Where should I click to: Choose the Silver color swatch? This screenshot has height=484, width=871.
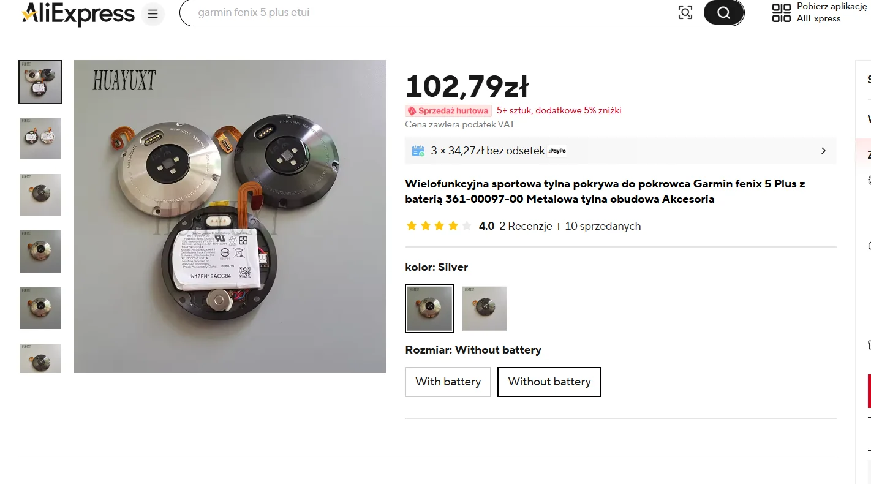pos(429,309)
